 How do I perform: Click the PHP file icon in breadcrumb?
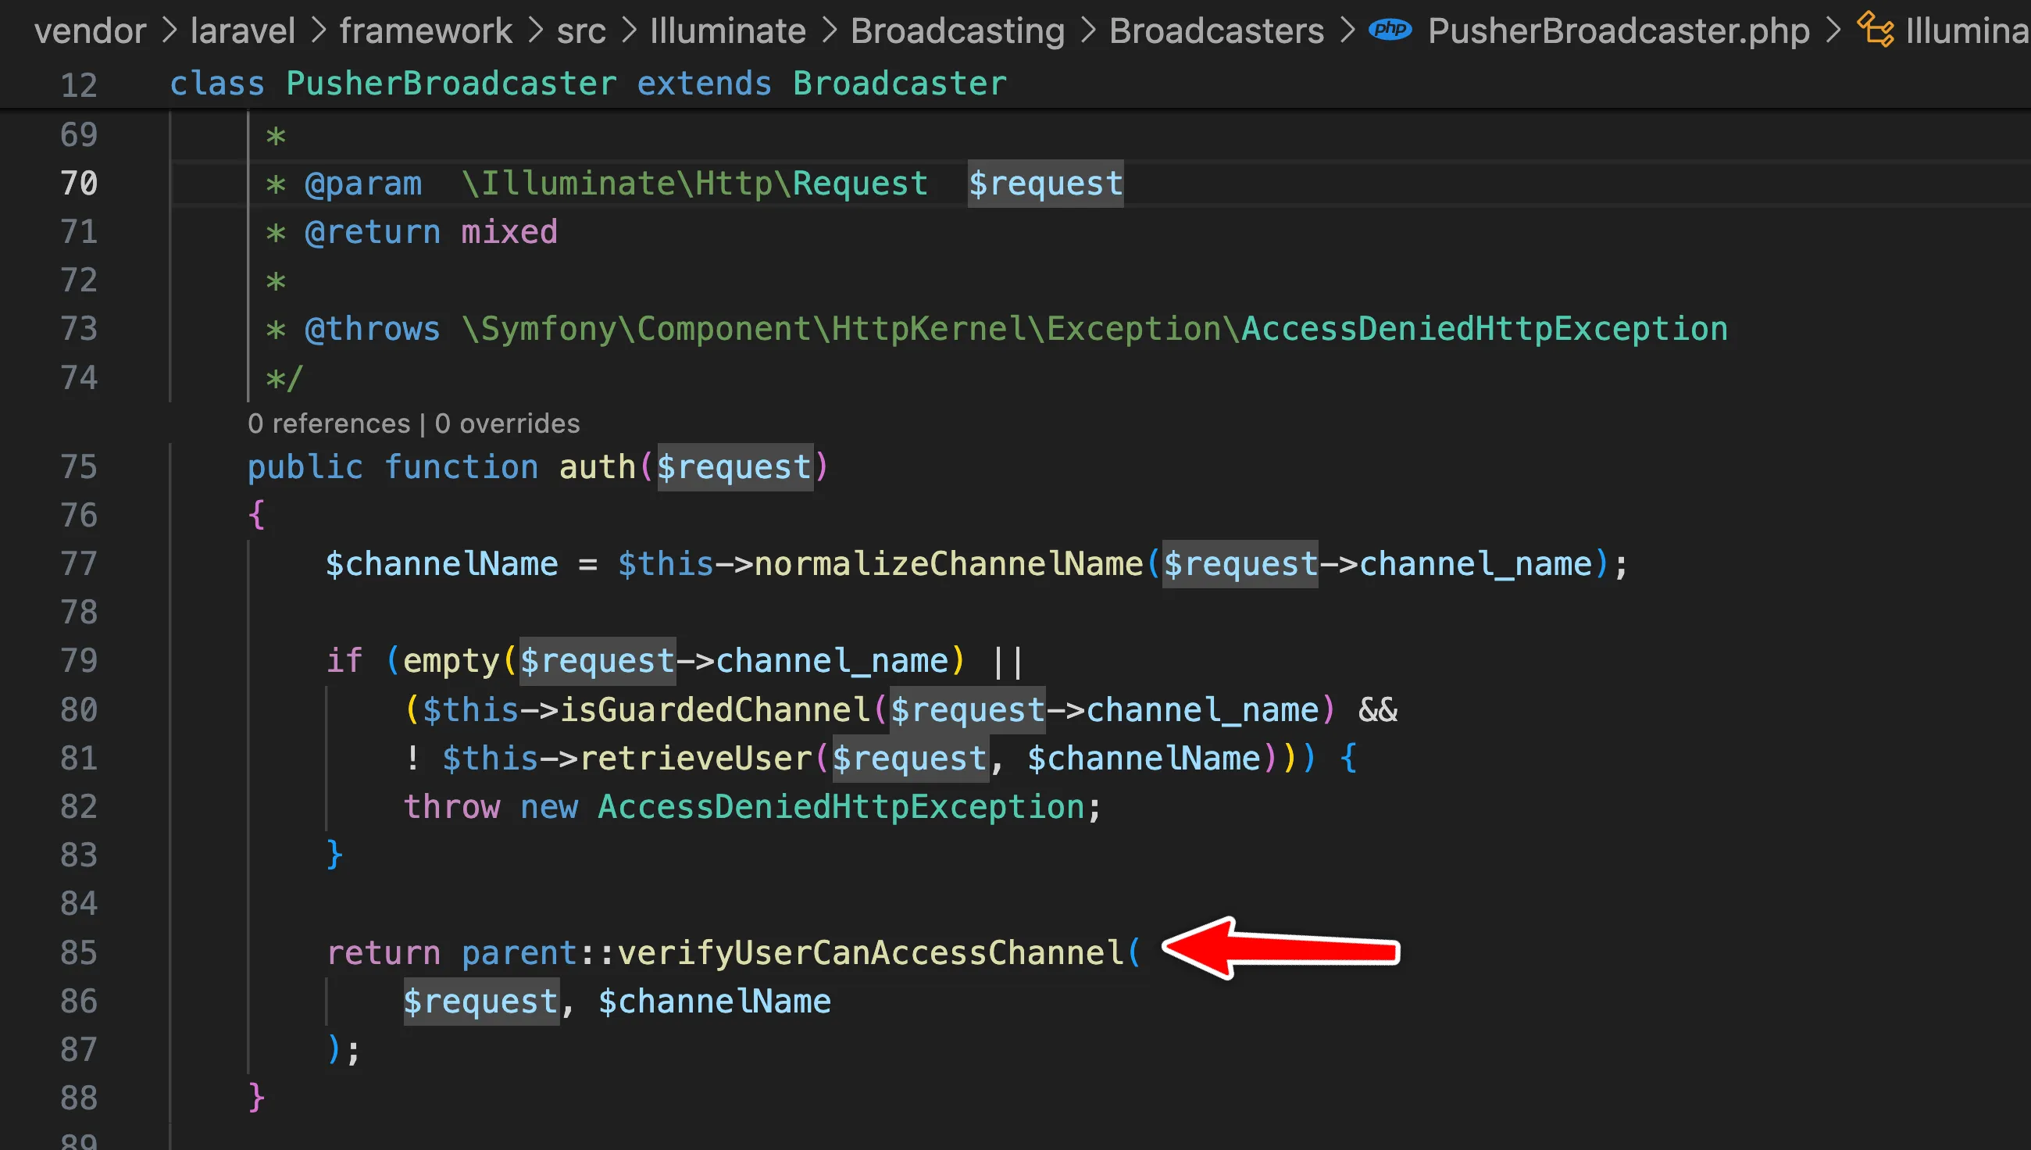(x=1389, y=30)
